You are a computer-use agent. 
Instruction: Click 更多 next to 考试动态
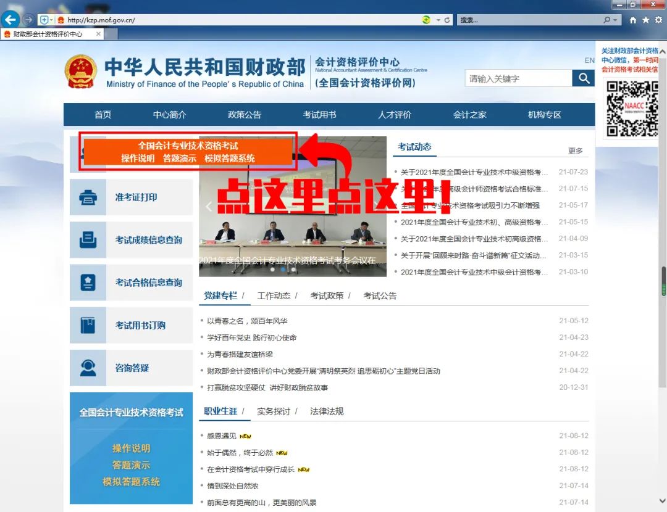(576, 151)
